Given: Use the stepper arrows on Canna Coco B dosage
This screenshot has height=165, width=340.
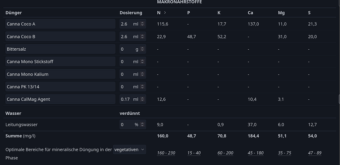Looking at the screenshot, I should (142, 36).
